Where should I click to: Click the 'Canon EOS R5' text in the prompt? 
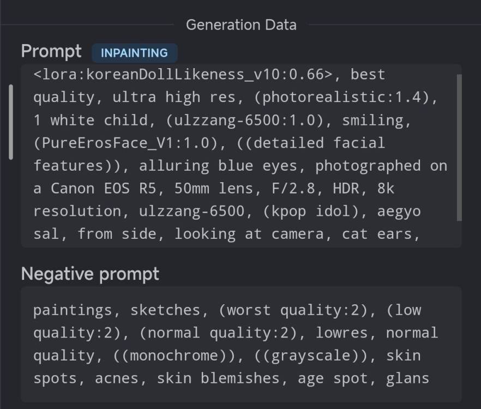[x=104, y=188]
